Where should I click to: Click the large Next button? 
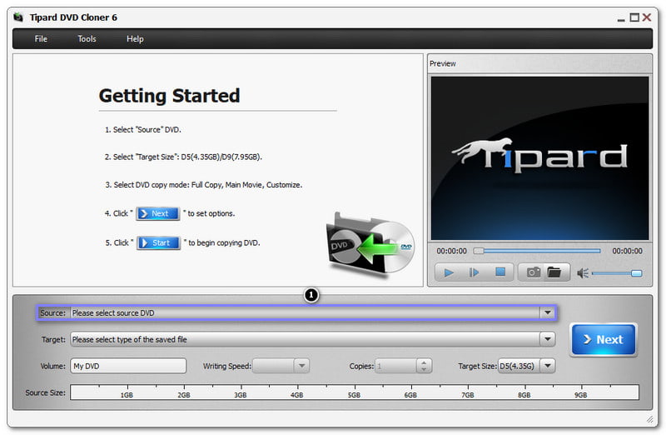603,339
